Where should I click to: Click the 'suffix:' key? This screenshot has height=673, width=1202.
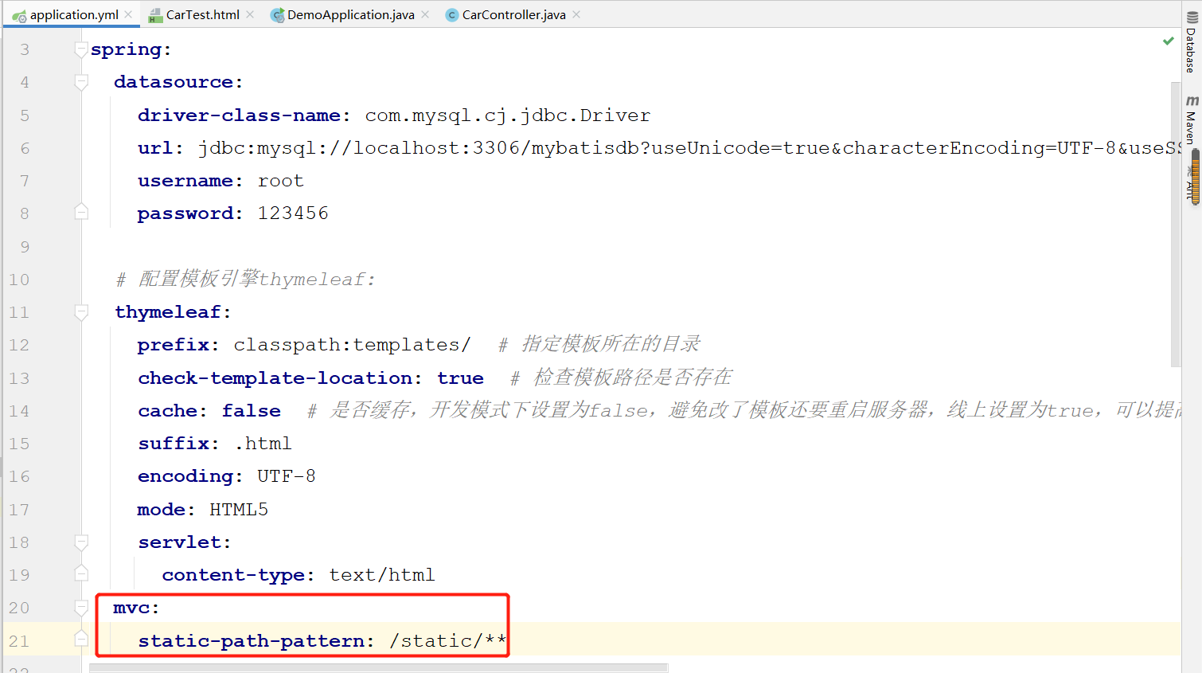178,444
